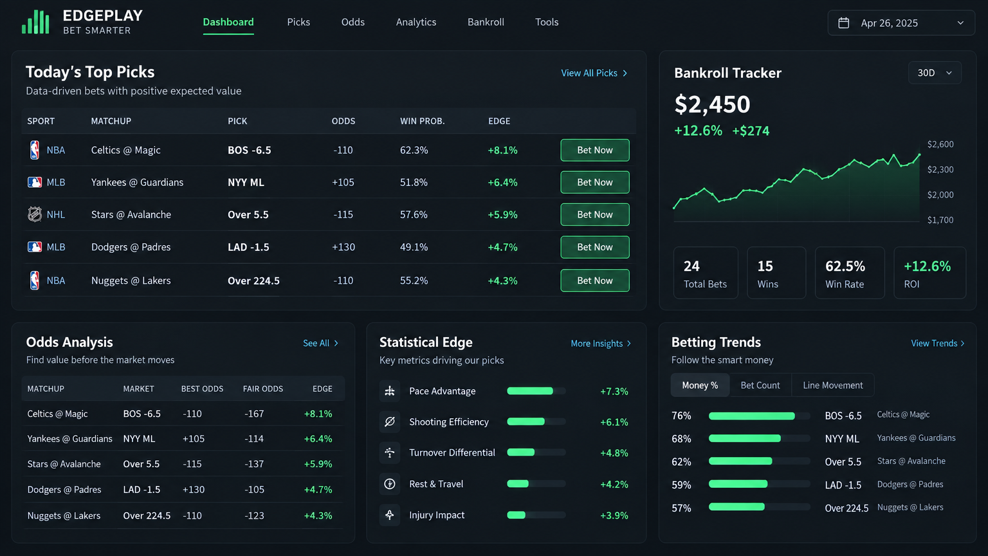Click the NHL logo in Stars row
Viewport: 988px width, 556px height.
[35, 214]
